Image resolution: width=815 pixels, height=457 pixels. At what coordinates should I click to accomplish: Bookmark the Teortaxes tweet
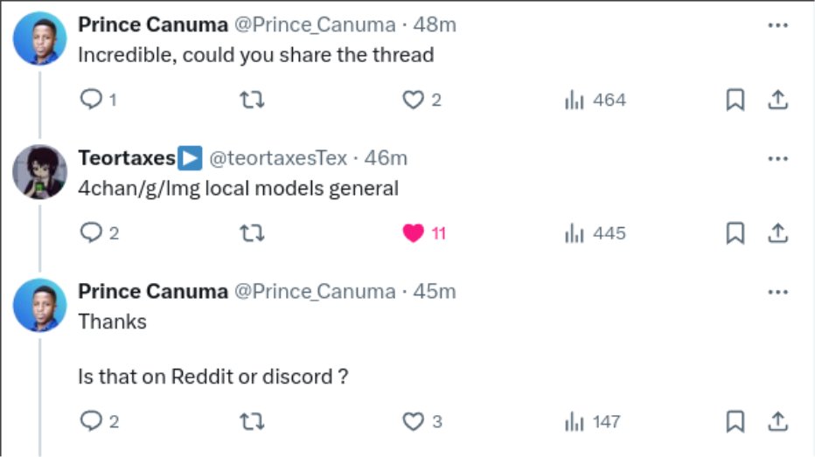pos(735,233)
